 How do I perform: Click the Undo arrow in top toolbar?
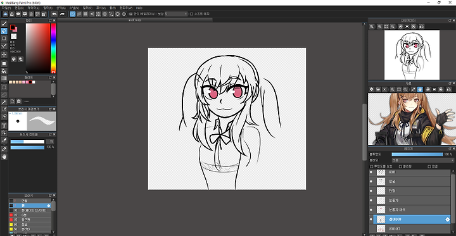coord(54,14)
